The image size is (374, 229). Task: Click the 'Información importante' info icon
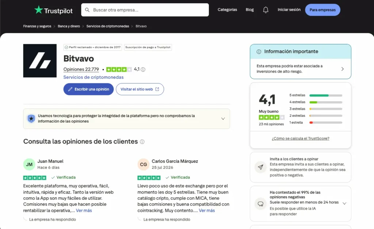coord(259,51)
